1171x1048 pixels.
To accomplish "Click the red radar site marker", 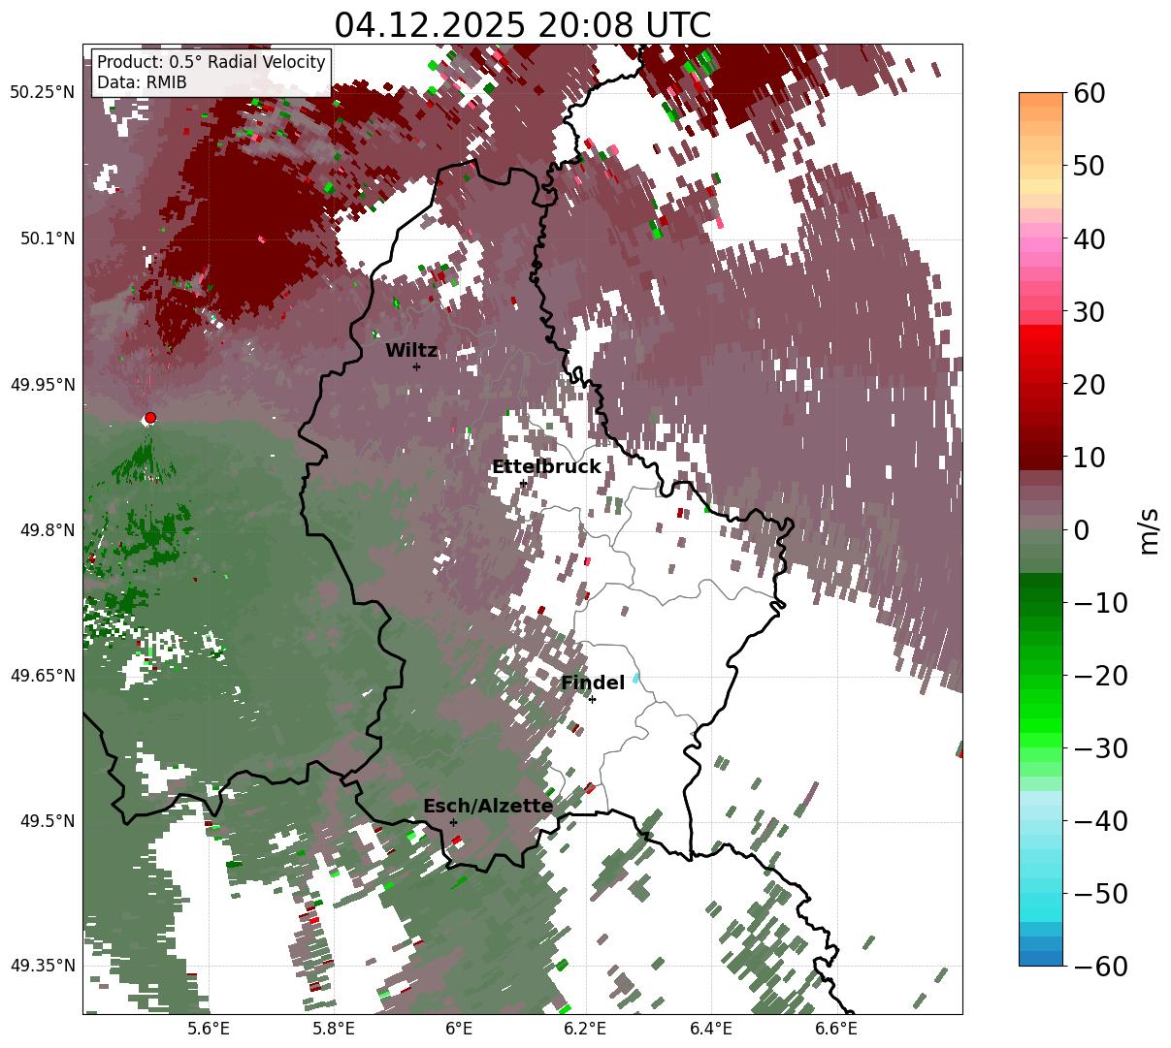I will (149, 418).
